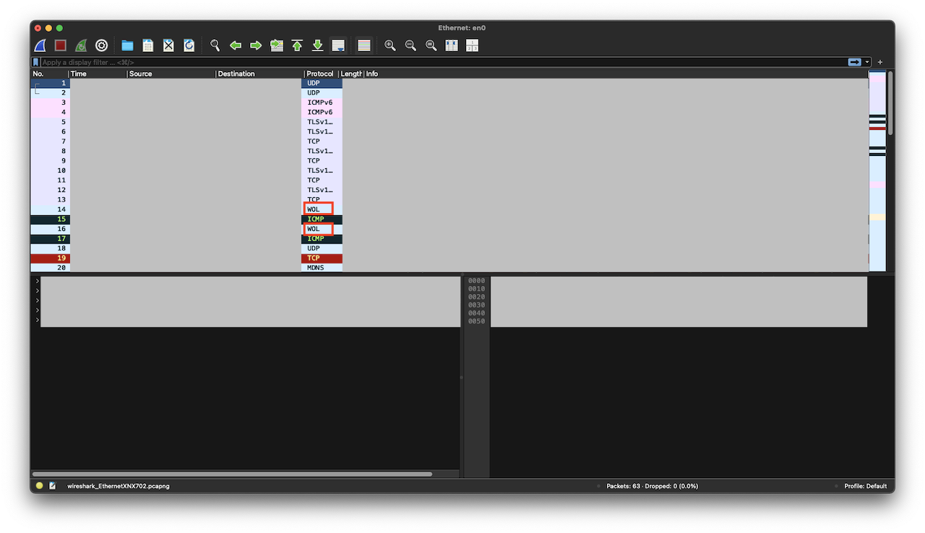Toggle packet colorization rules
925x533 pixels.
364,45
